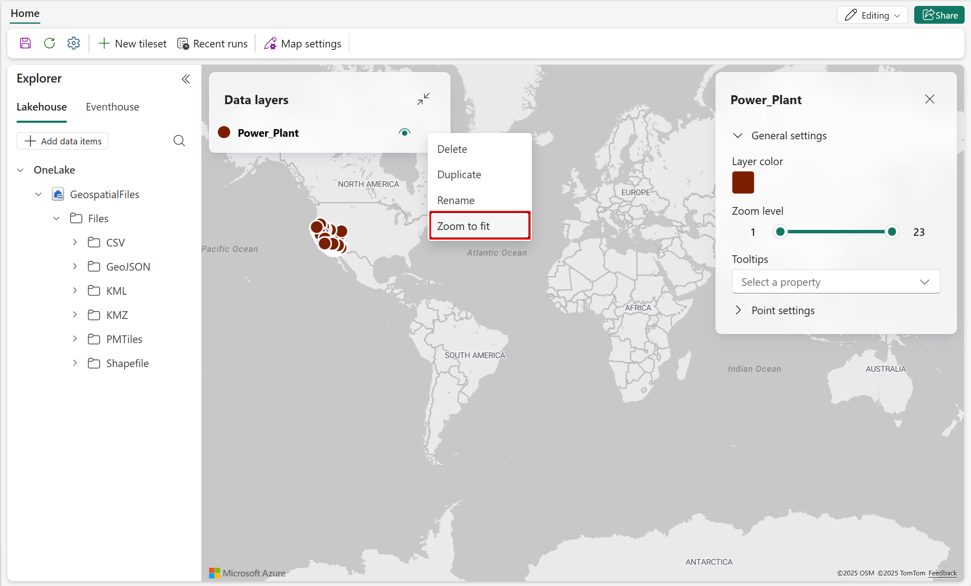Expand the GeoJSON folder
Viewport: 971px width, 586px height.
tap(75, 266)
